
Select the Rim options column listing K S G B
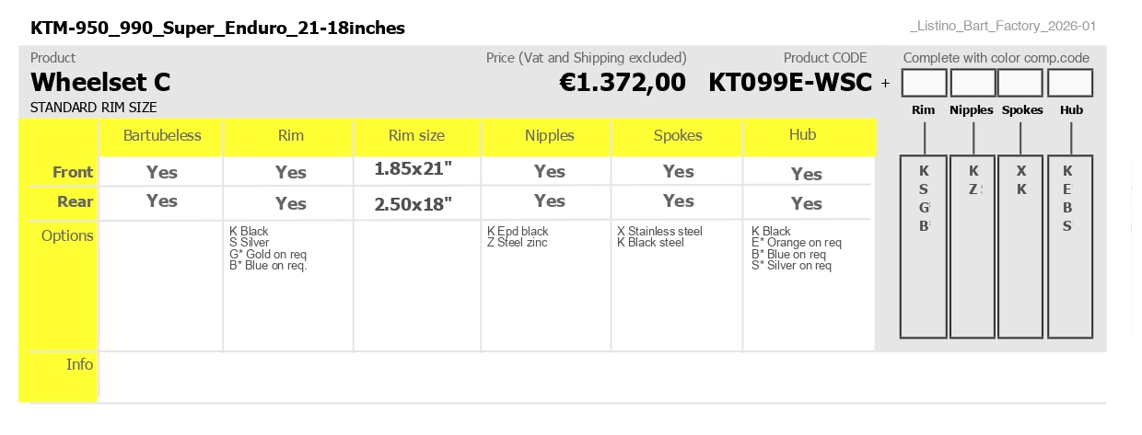924,246
